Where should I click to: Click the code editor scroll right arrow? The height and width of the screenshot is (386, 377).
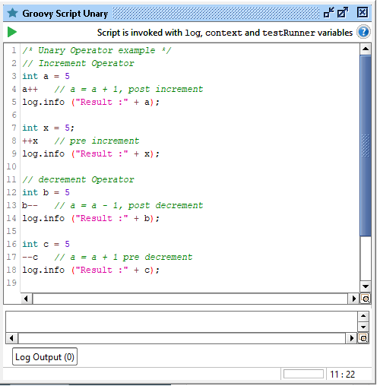(x=353, y=299)
